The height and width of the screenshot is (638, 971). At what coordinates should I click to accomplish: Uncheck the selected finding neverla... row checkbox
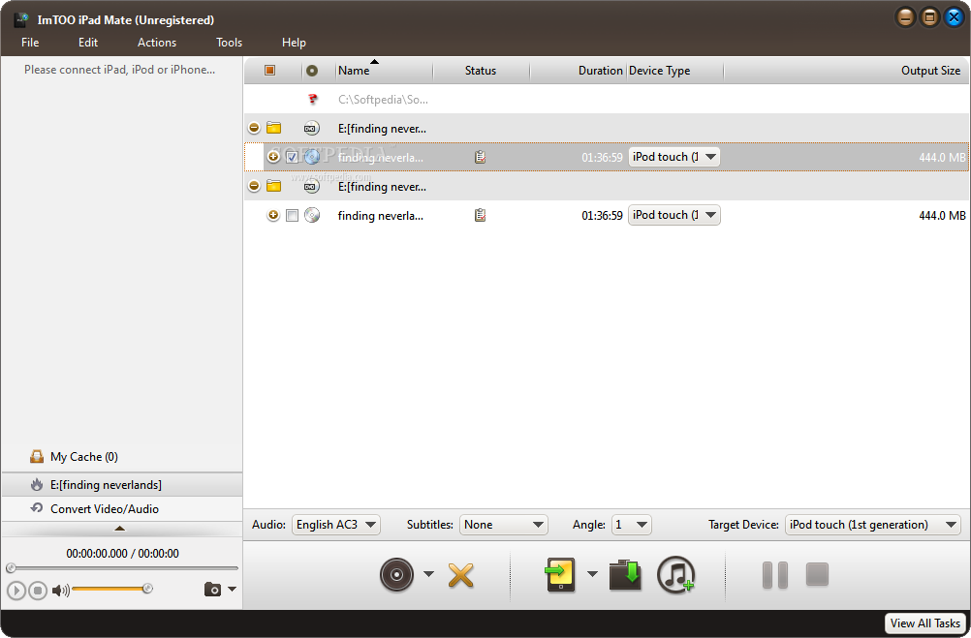coord(292,157)
